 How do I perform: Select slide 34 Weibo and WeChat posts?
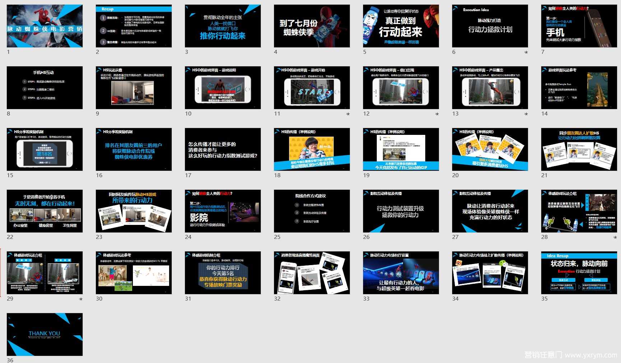coord(490,273)
